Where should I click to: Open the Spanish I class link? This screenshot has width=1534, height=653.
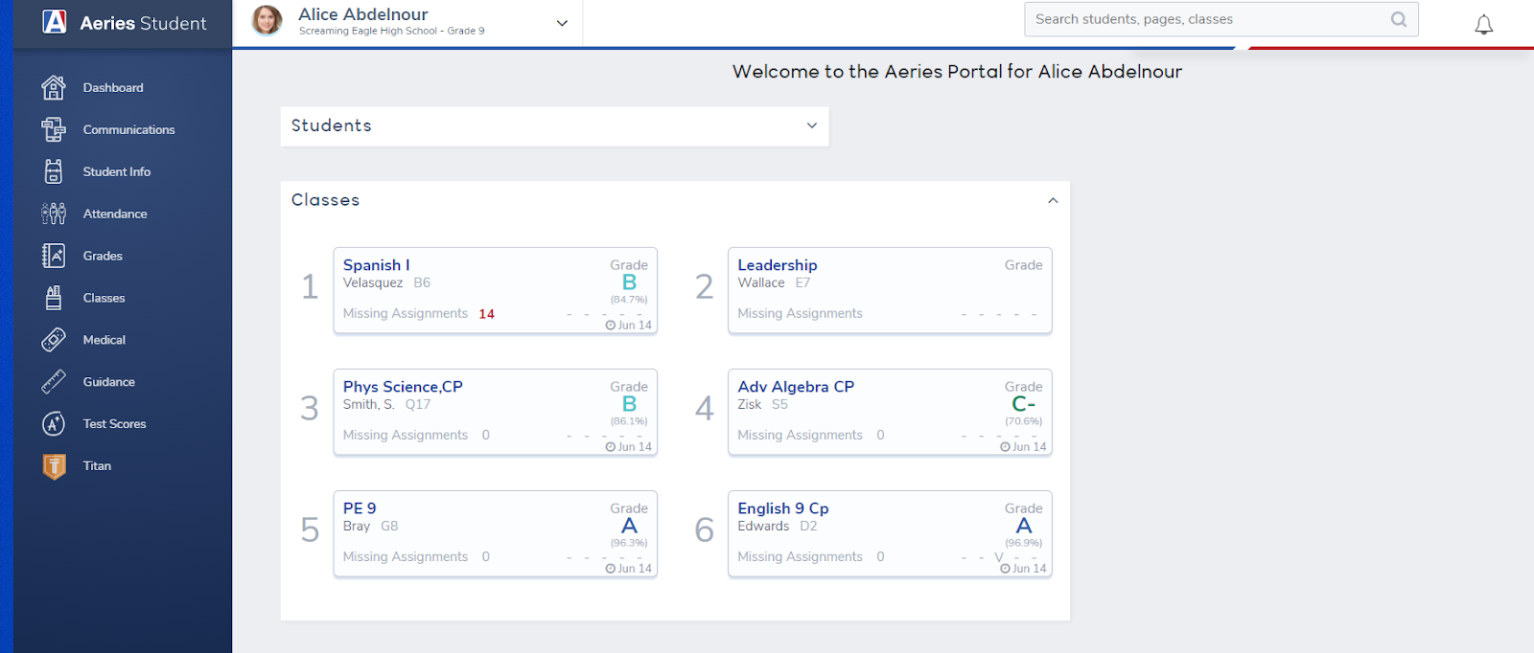pyautogui.click(x=376, y=265)
